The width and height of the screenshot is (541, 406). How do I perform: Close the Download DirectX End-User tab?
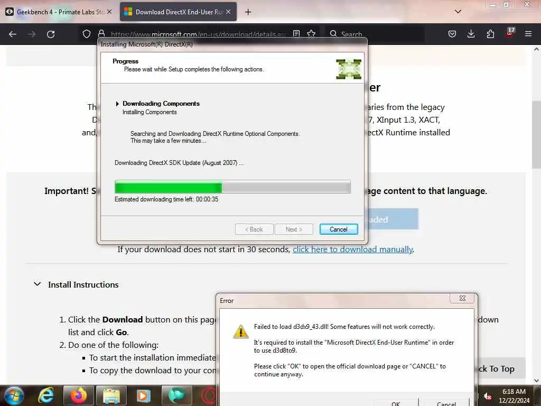(228, 12)
